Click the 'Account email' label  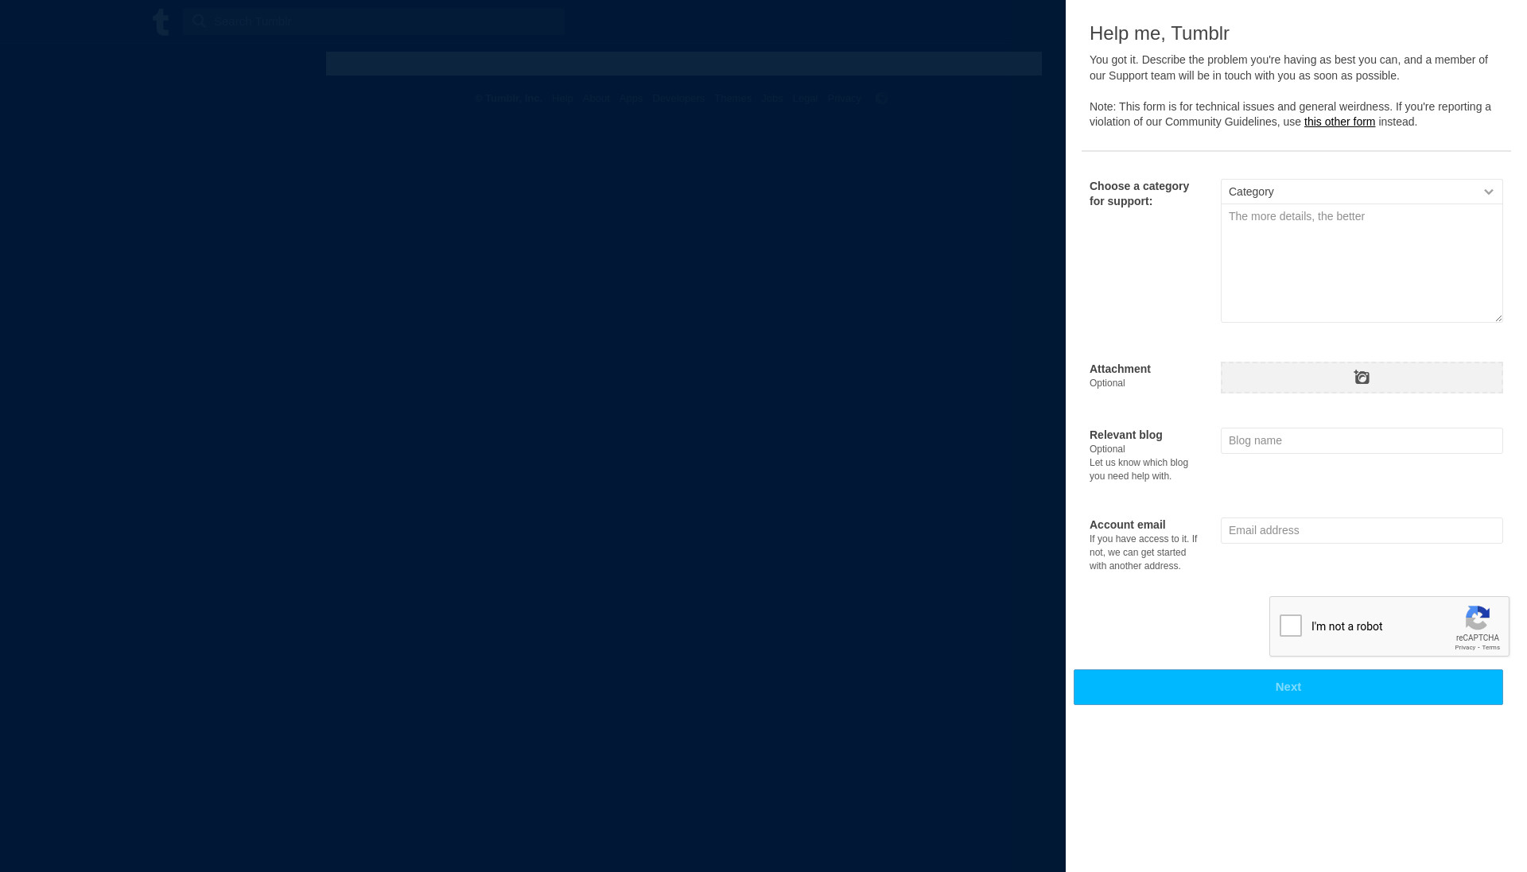[1128, 525]
